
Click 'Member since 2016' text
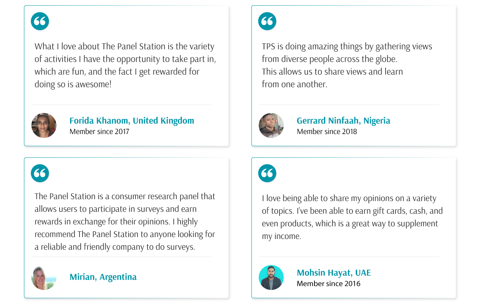[328, 284]
